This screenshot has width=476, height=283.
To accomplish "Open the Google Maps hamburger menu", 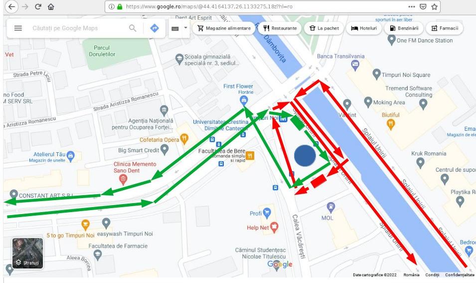I will 18,28.
